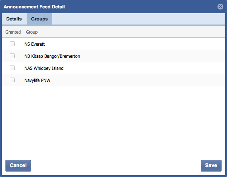
Task: Select the Groups tab
Action: pos(39,19)
